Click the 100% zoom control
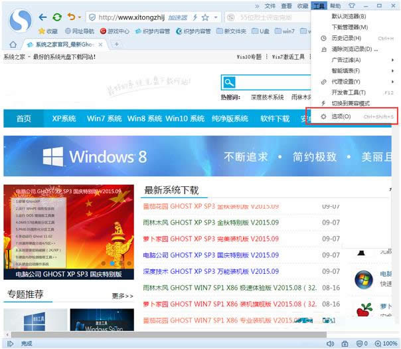401x349 pixels. (386, 344)
